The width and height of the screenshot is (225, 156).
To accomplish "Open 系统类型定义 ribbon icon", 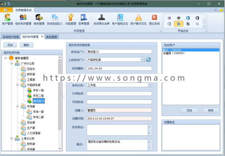I will [55, 19].
